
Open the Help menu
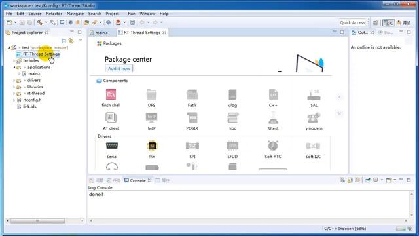coord(164,14)
